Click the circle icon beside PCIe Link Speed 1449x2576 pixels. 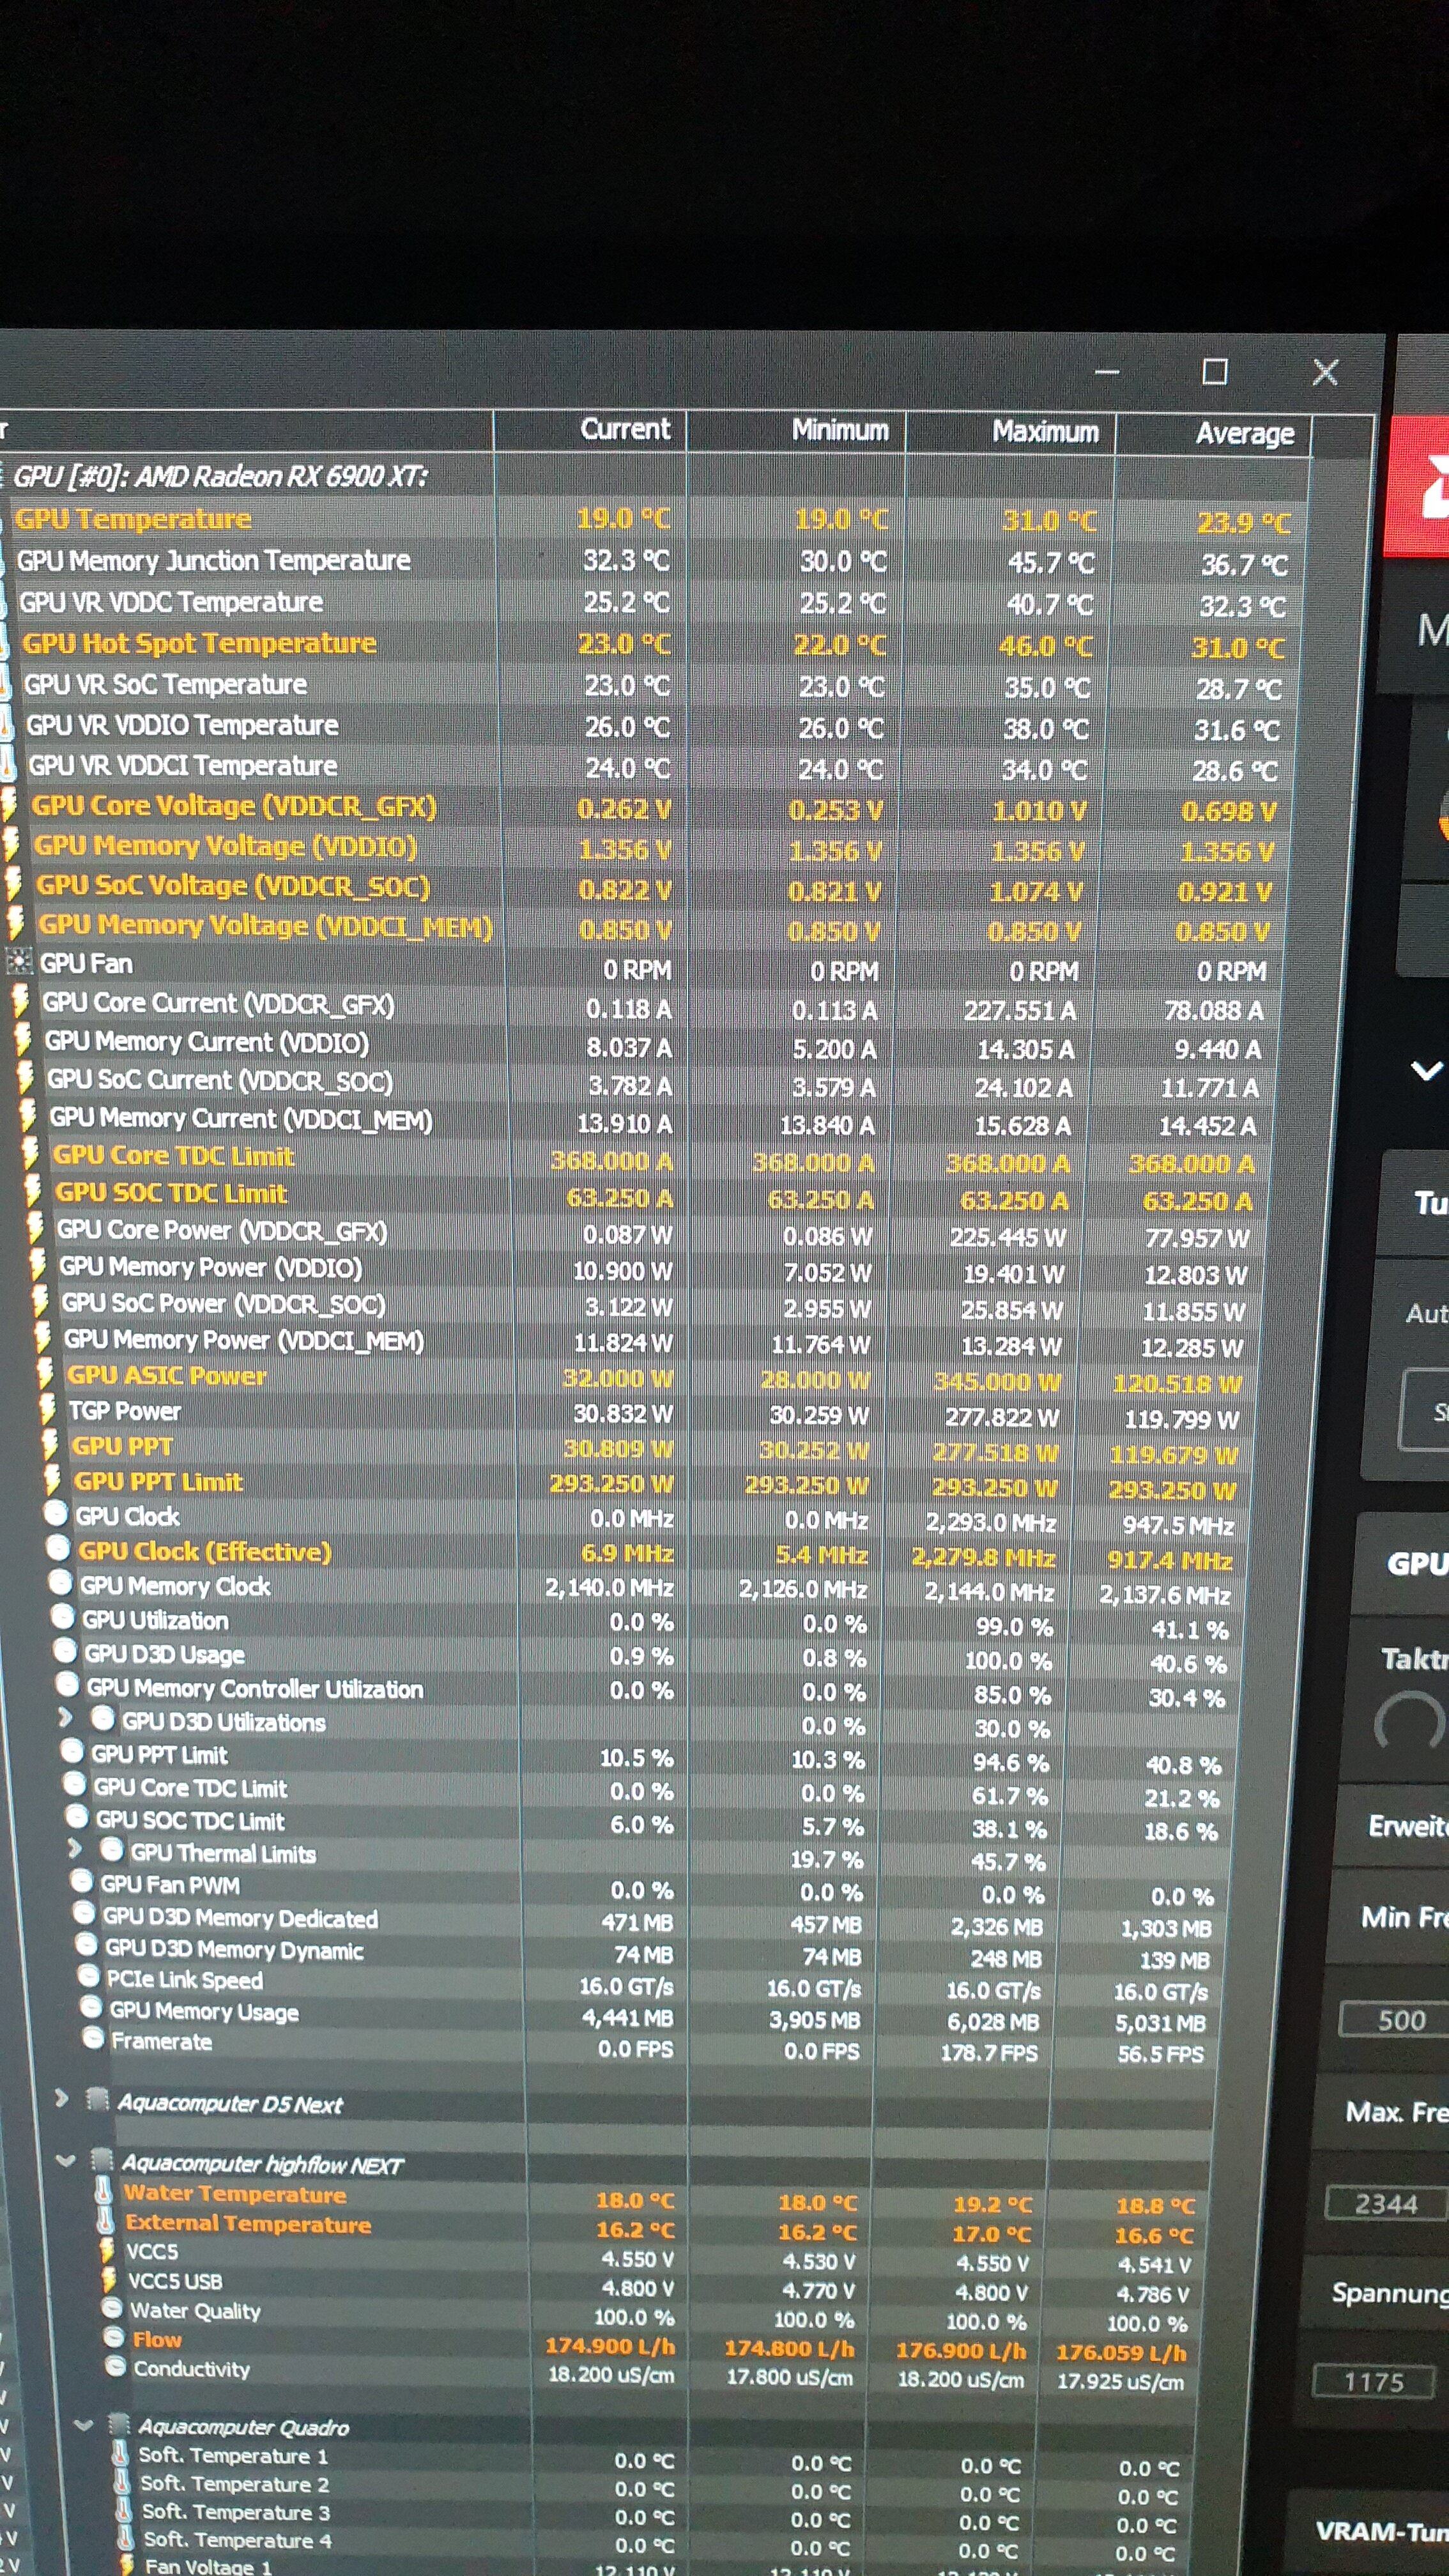click(89, 1977)
